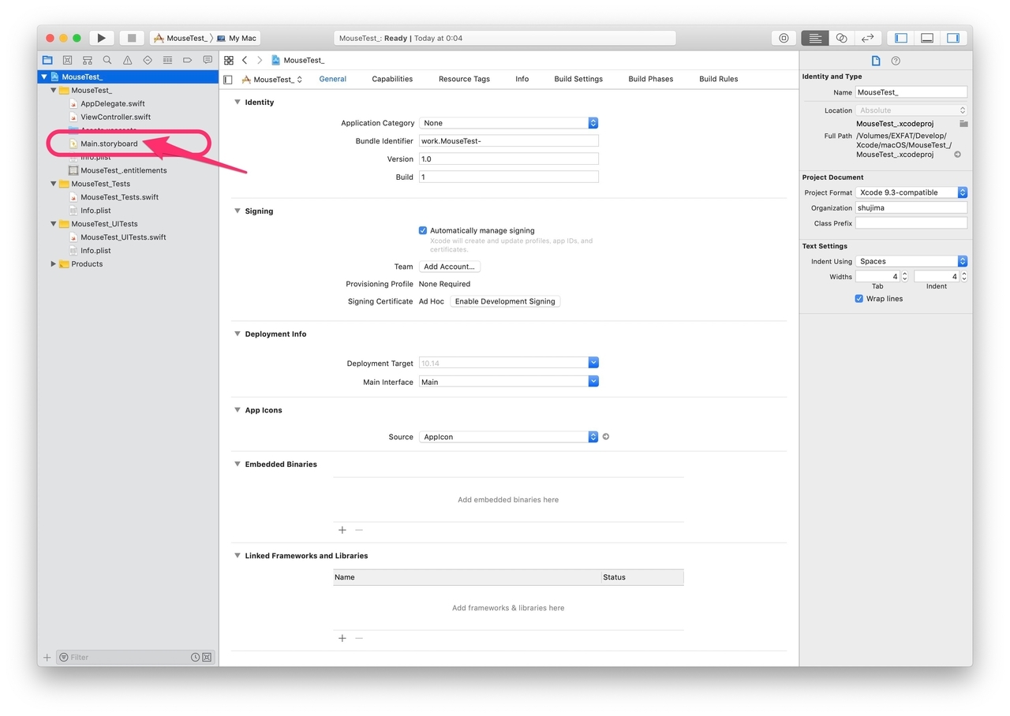This screenshot has width=1010, height=716.
Task: Click the Bundle Identifier field
Action: (x=509, y=141)
